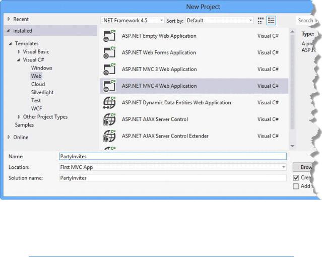Click the ASP.NET Web Forms Application icon

[x=109, y=52]
